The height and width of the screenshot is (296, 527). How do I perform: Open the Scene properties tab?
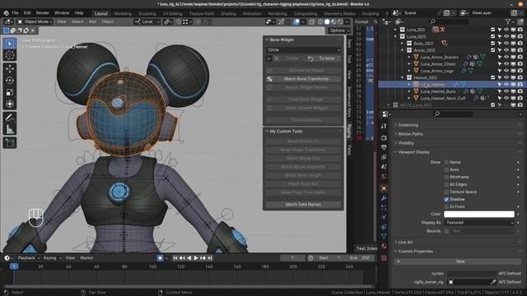pos(384,167)
